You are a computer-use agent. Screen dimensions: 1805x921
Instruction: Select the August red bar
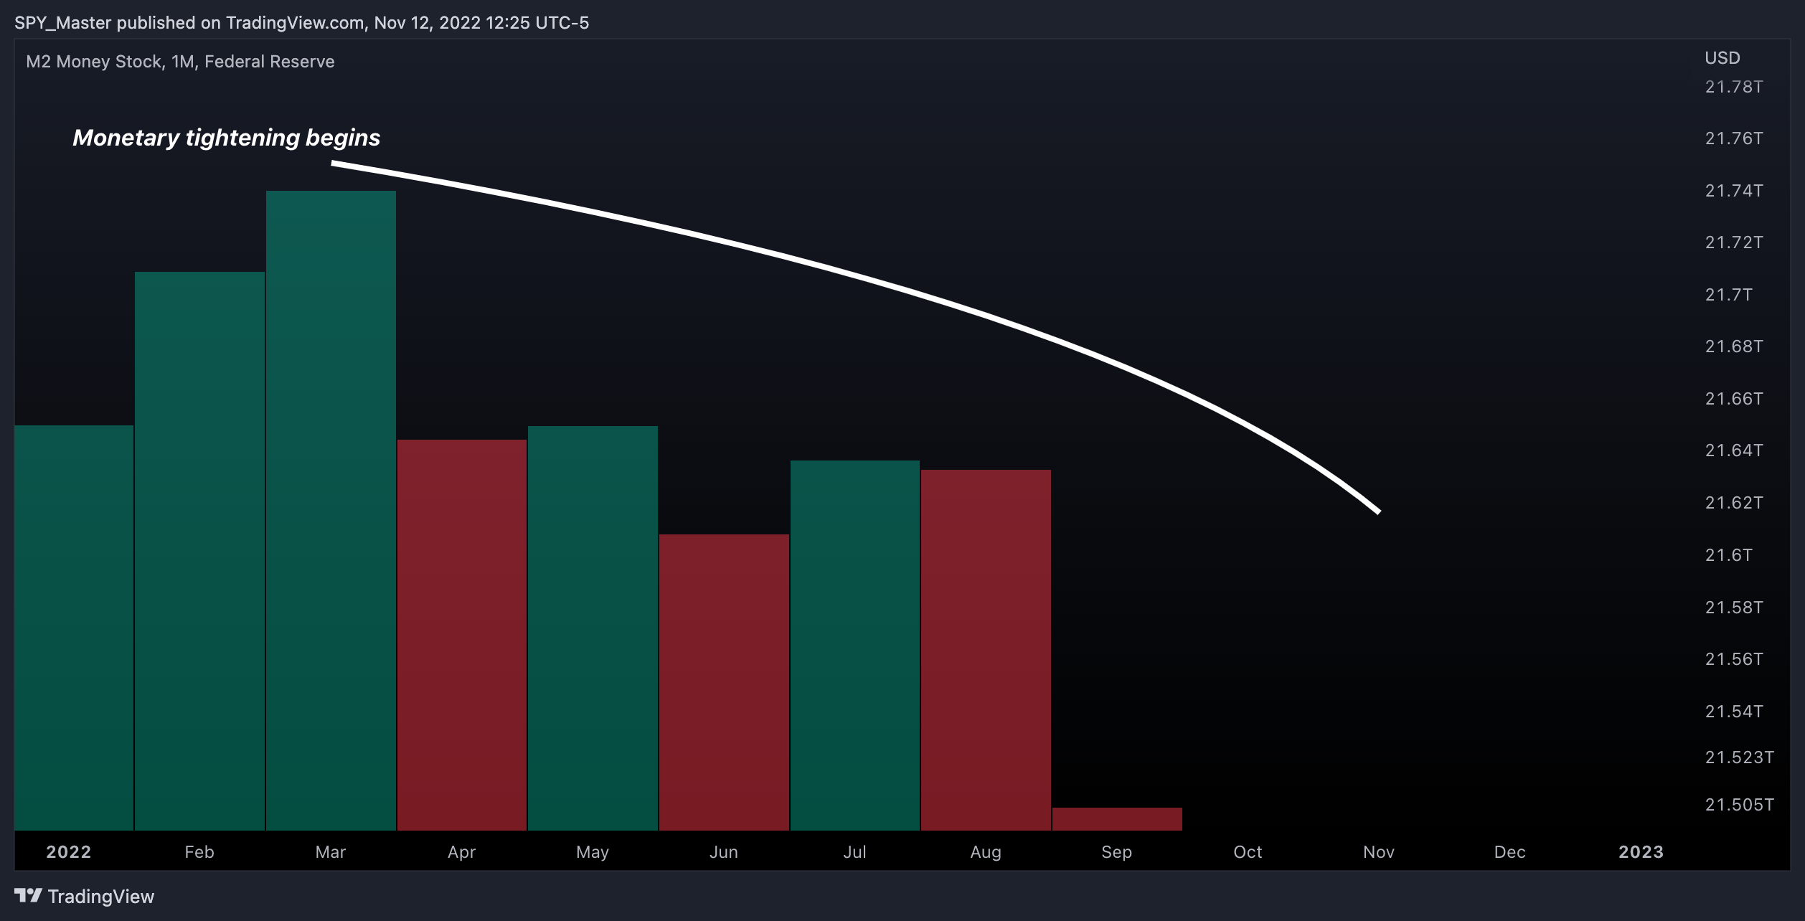[986, 650]
